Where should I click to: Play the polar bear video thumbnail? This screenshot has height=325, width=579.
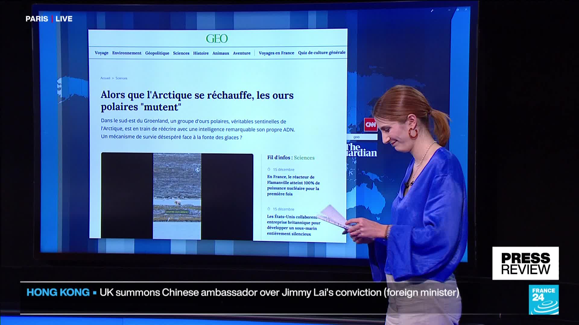coord(177,196)
